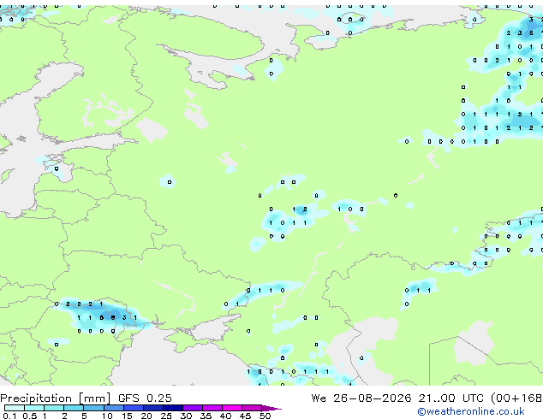543x419 pixels.
Task: Click the purple arrow tip beyond 50
Action: coord(271,408)
